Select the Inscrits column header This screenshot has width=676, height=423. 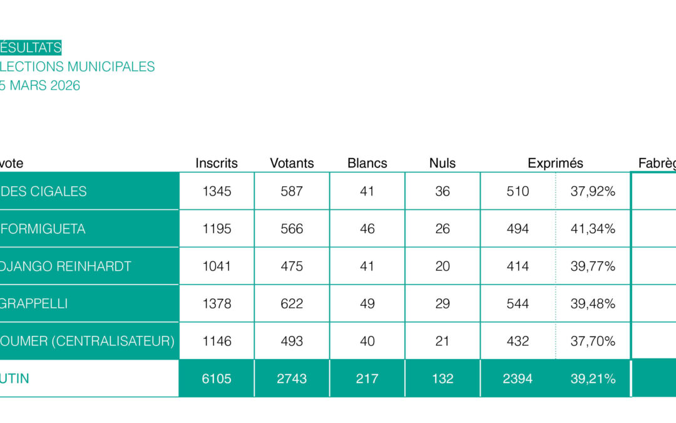[x=217, y=163]
